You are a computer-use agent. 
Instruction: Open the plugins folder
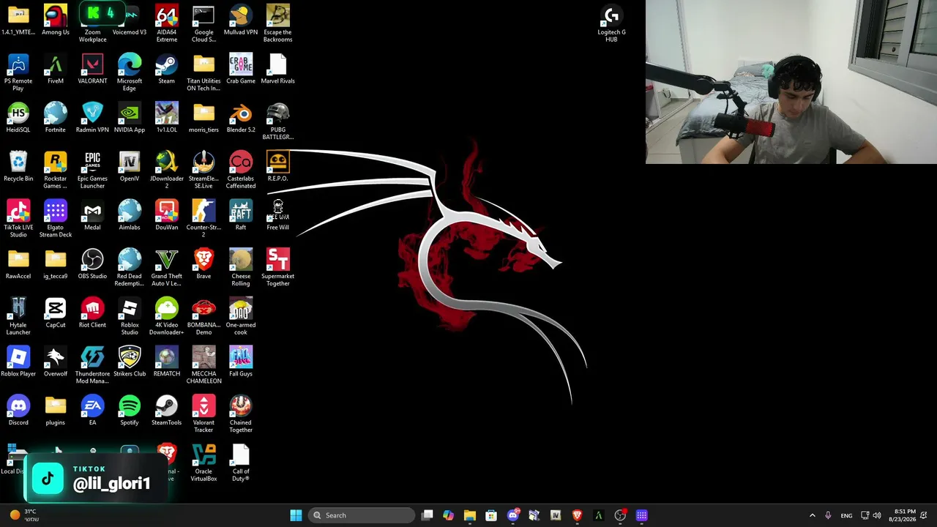(x=56, y=411)
